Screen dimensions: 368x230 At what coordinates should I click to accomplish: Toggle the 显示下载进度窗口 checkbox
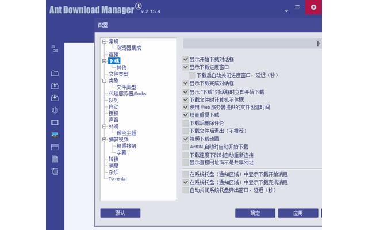(x=186, y=67)
